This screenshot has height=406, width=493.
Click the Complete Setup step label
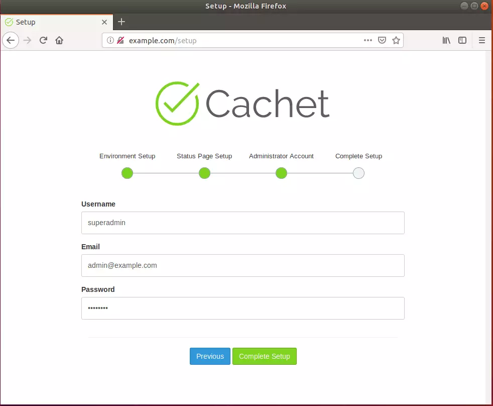(359, 156)
